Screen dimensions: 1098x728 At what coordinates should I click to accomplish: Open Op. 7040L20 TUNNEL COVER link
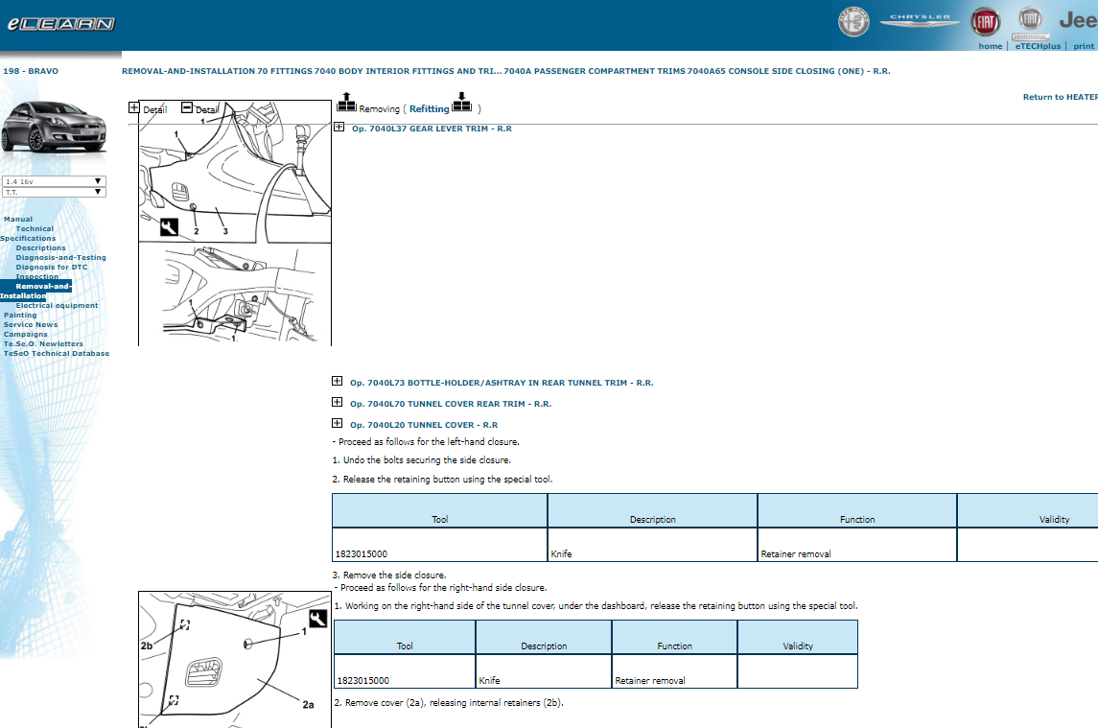424,425
